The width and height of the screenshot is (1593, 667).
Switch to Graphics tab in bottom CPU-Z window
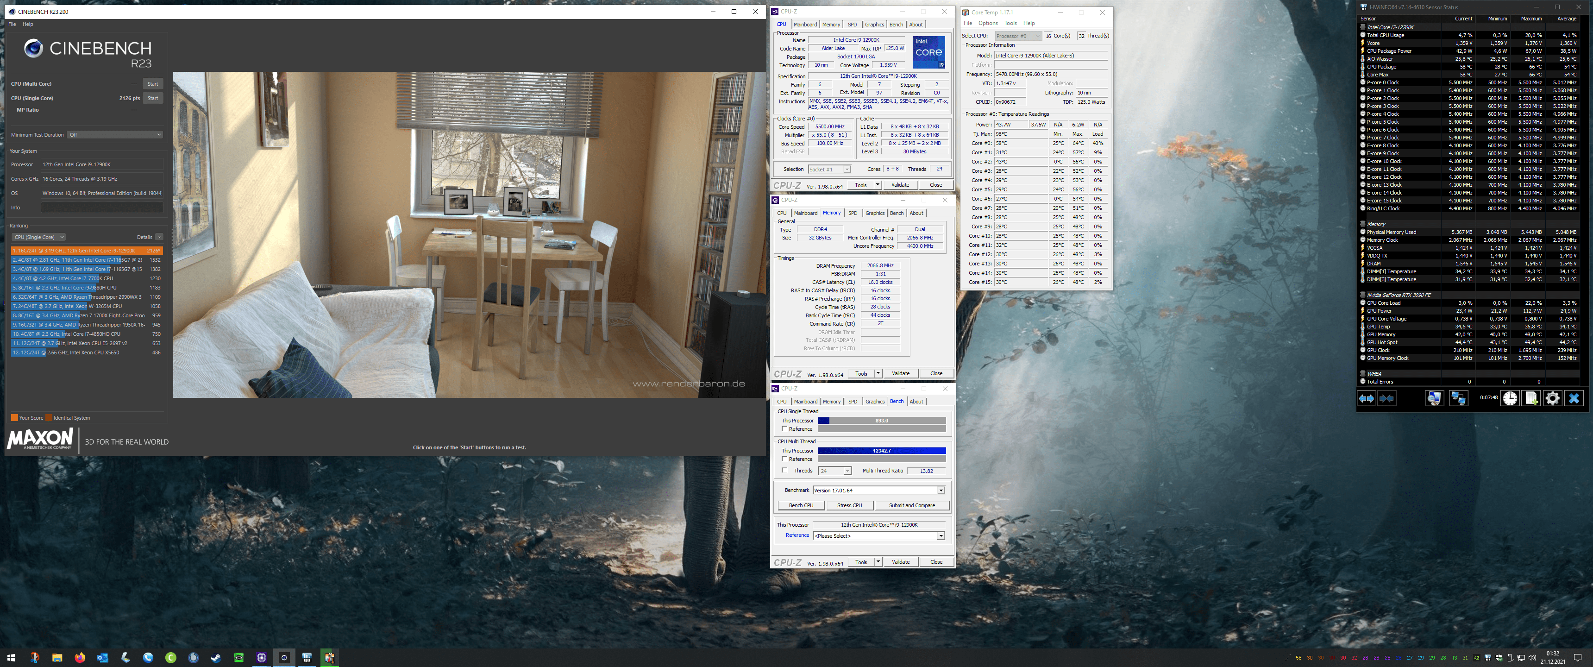tap(874, 402)
